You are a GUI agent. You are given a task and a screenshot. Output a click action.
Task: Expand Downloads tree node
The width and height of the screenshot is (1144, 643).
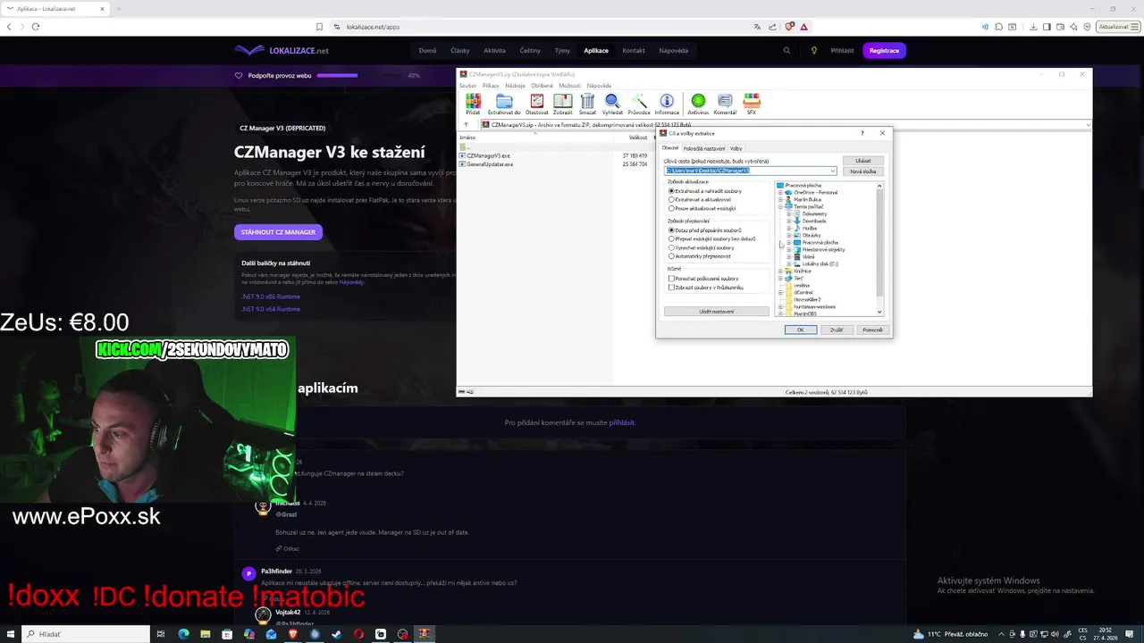point(788,221)
